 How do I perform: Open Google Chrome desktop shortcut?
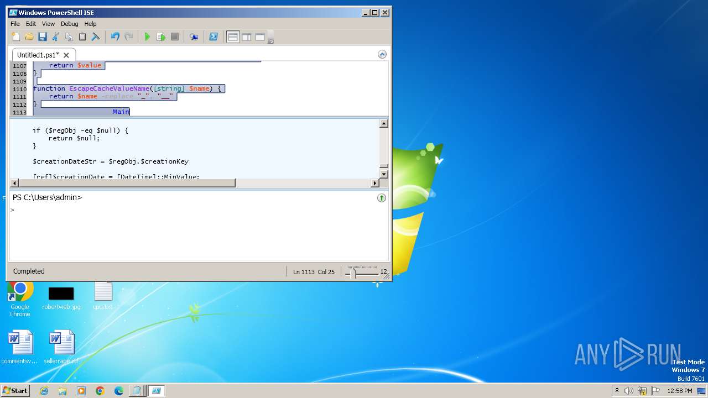[20, 298]
